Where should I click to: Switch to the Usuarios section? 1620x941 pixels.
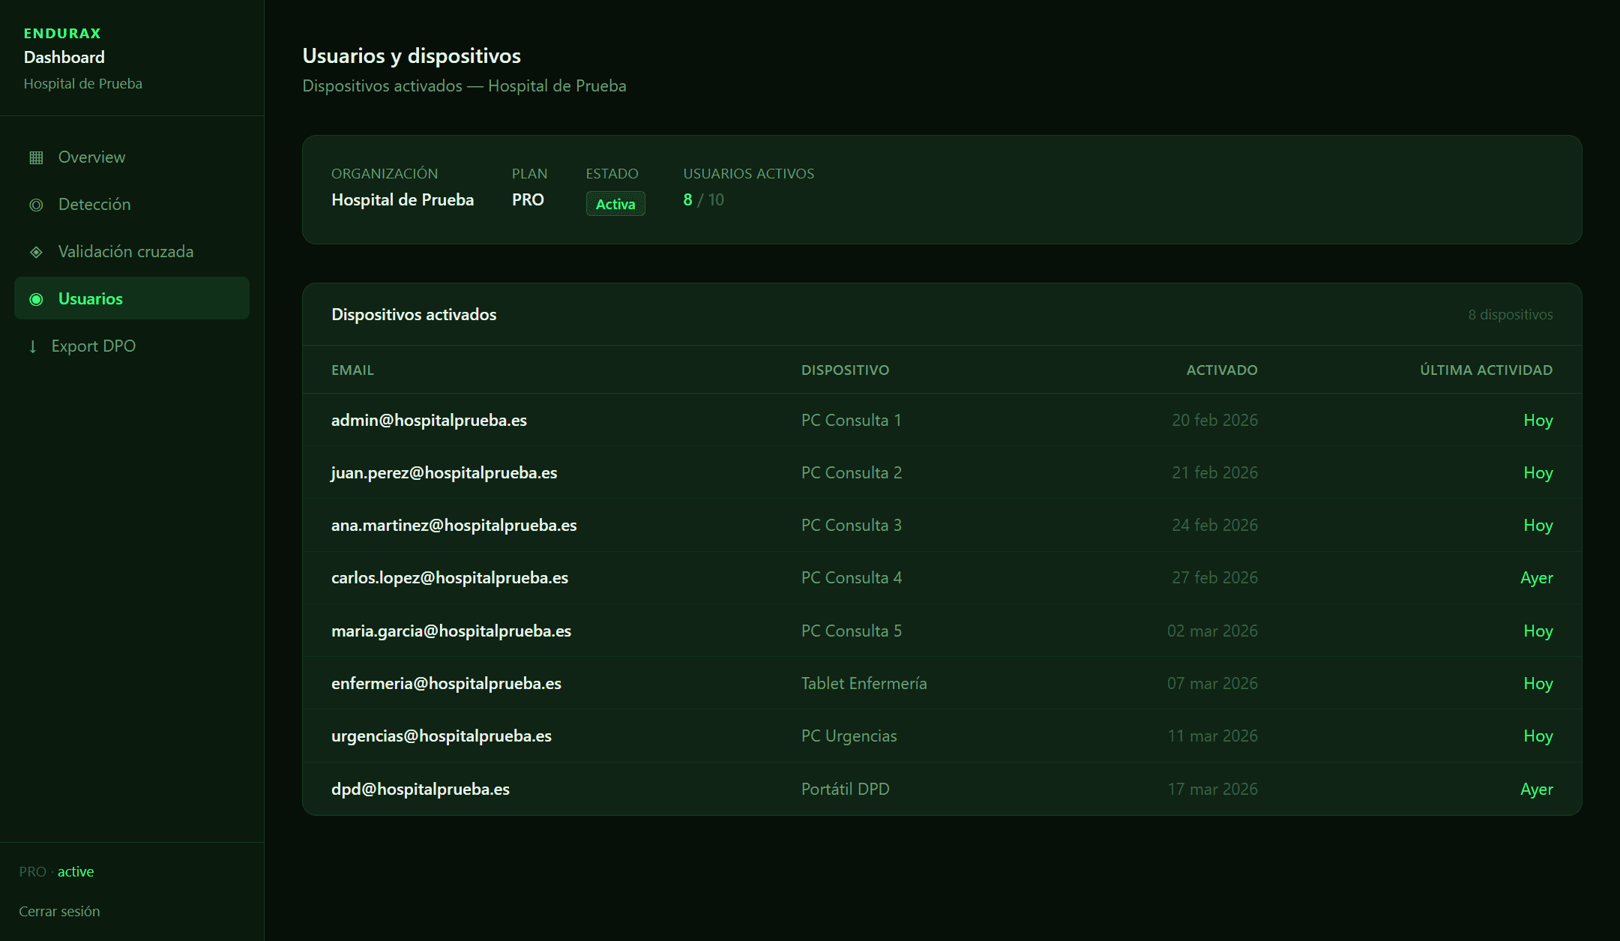pos(91,298)
